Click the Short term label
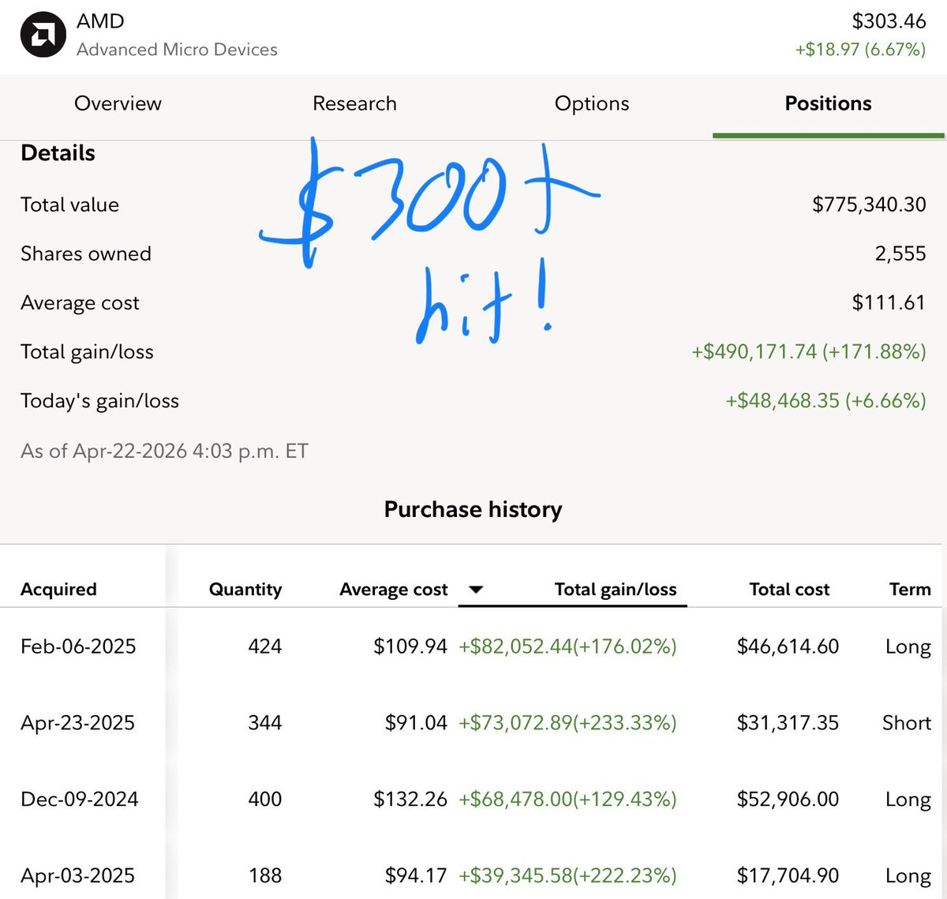Image resolution: width=947 pixels, height=899 pixels. [907, 723]
